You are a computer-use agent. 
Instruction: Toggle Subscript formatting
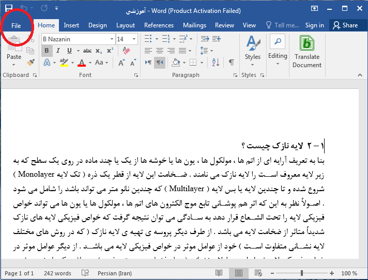pos(99,51)
